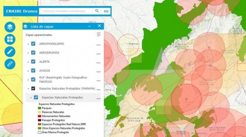
Task: Open options menu for AEROMODELISMO layer
Action: [98, 45]
